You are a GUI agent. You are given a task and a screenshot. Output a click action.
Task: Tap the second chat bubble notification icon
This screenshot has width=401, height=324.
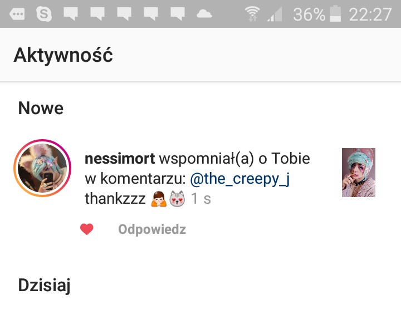tap(97, 14)
